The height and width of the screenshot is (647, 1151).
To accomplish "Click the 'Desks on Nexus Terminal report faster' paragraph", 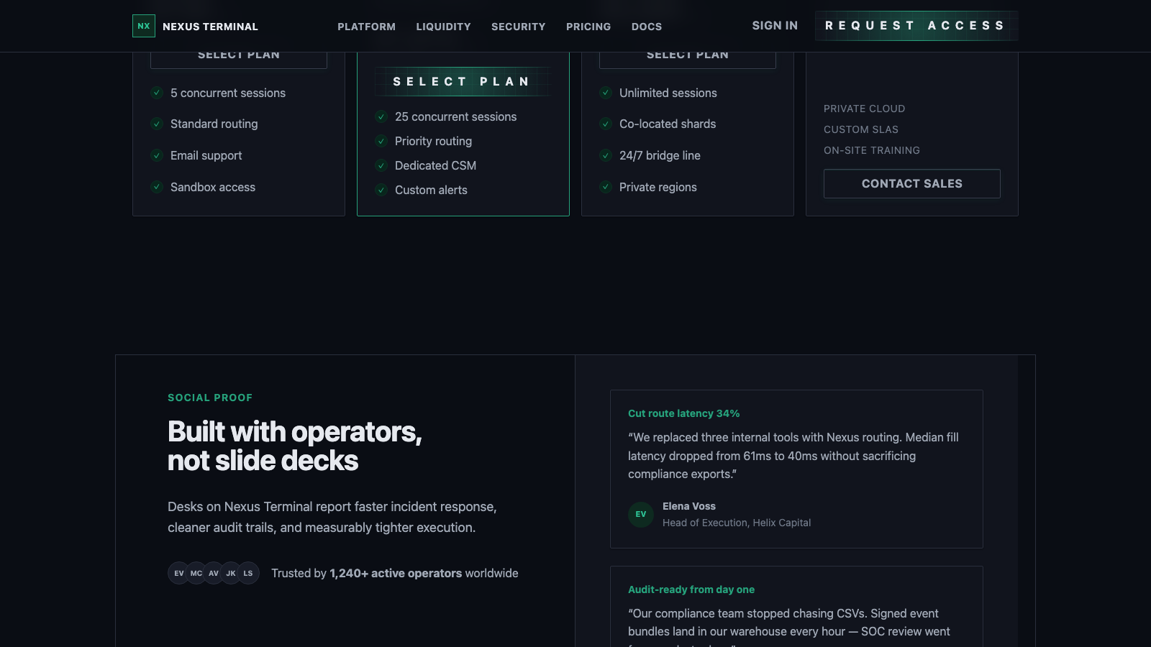I will (x=332, y=517).
